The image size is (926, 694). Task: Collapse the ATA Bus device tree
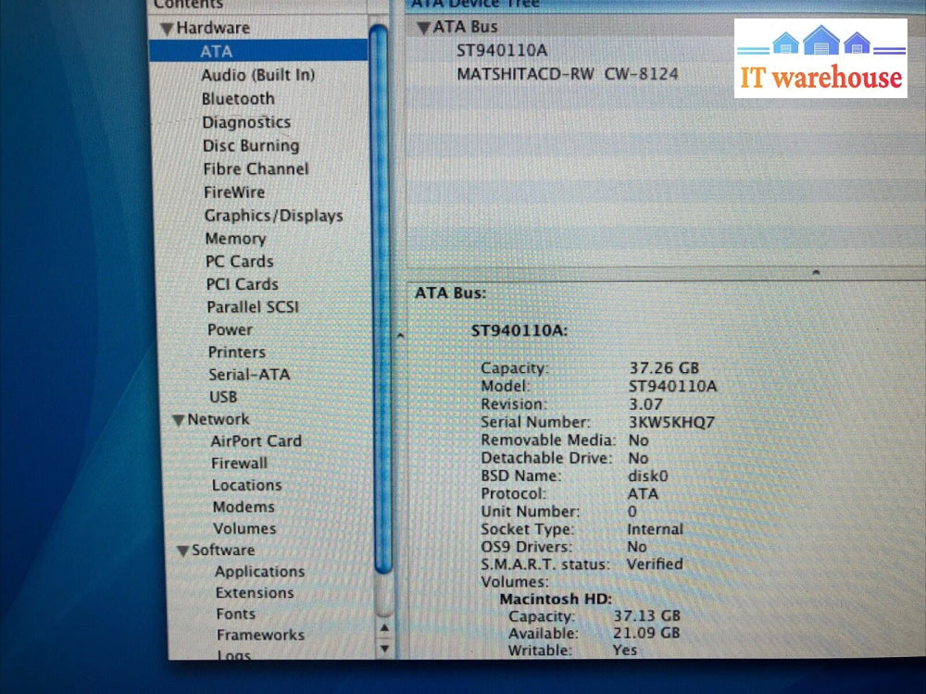tap(423, 28)
